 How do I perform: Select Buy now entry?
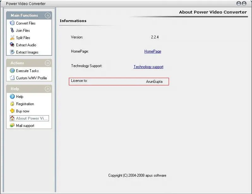pos(23,111)
